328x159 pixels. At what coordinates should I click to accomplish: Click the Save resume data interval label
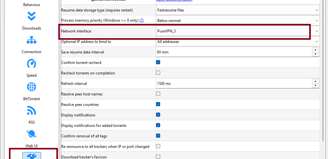point(82,52)
